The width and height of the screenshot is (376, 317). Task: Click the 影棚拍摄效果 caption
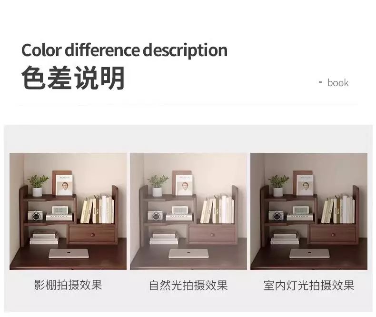[x=68, y=285]
